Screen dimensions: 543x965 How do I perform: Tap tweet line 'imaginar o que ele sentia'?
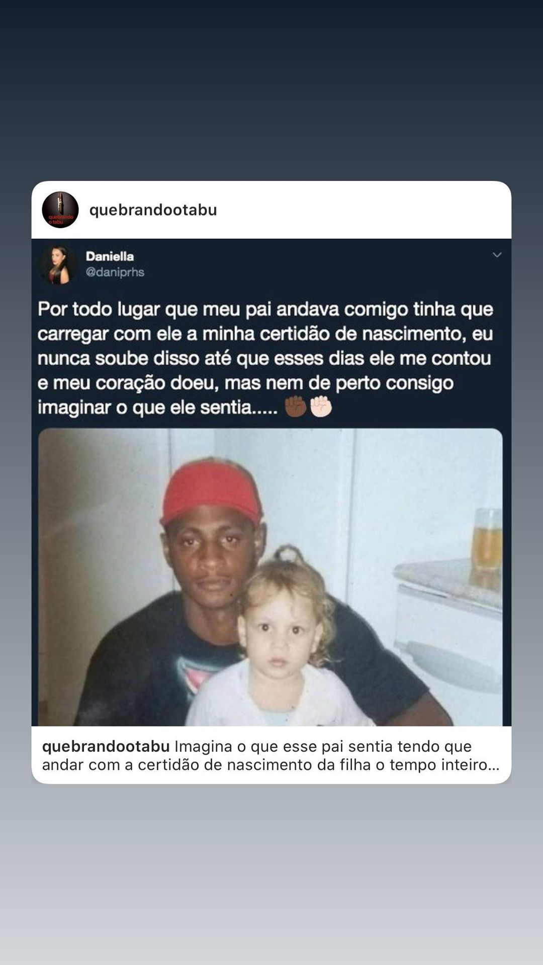[157, 407]
